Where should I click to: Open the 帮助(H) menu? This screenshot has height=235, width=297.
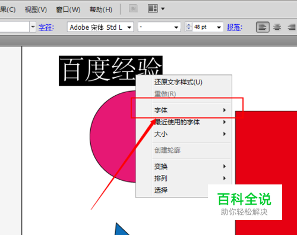(101, 10)
